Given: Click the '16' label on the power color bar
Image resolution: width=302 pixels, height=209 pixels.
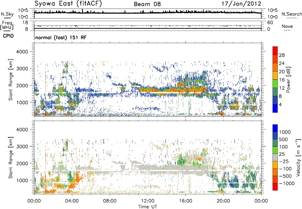Looking at the screenshot, I should (x=282, y=80).
